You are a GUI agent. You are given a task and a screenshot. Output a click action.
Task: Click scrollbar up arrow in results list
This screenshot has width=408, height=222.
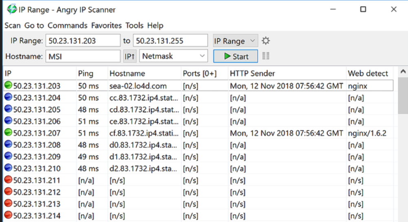tap(403, 71)
